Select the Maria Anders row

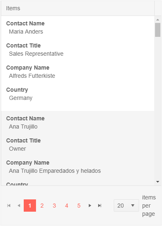(78, 63)
